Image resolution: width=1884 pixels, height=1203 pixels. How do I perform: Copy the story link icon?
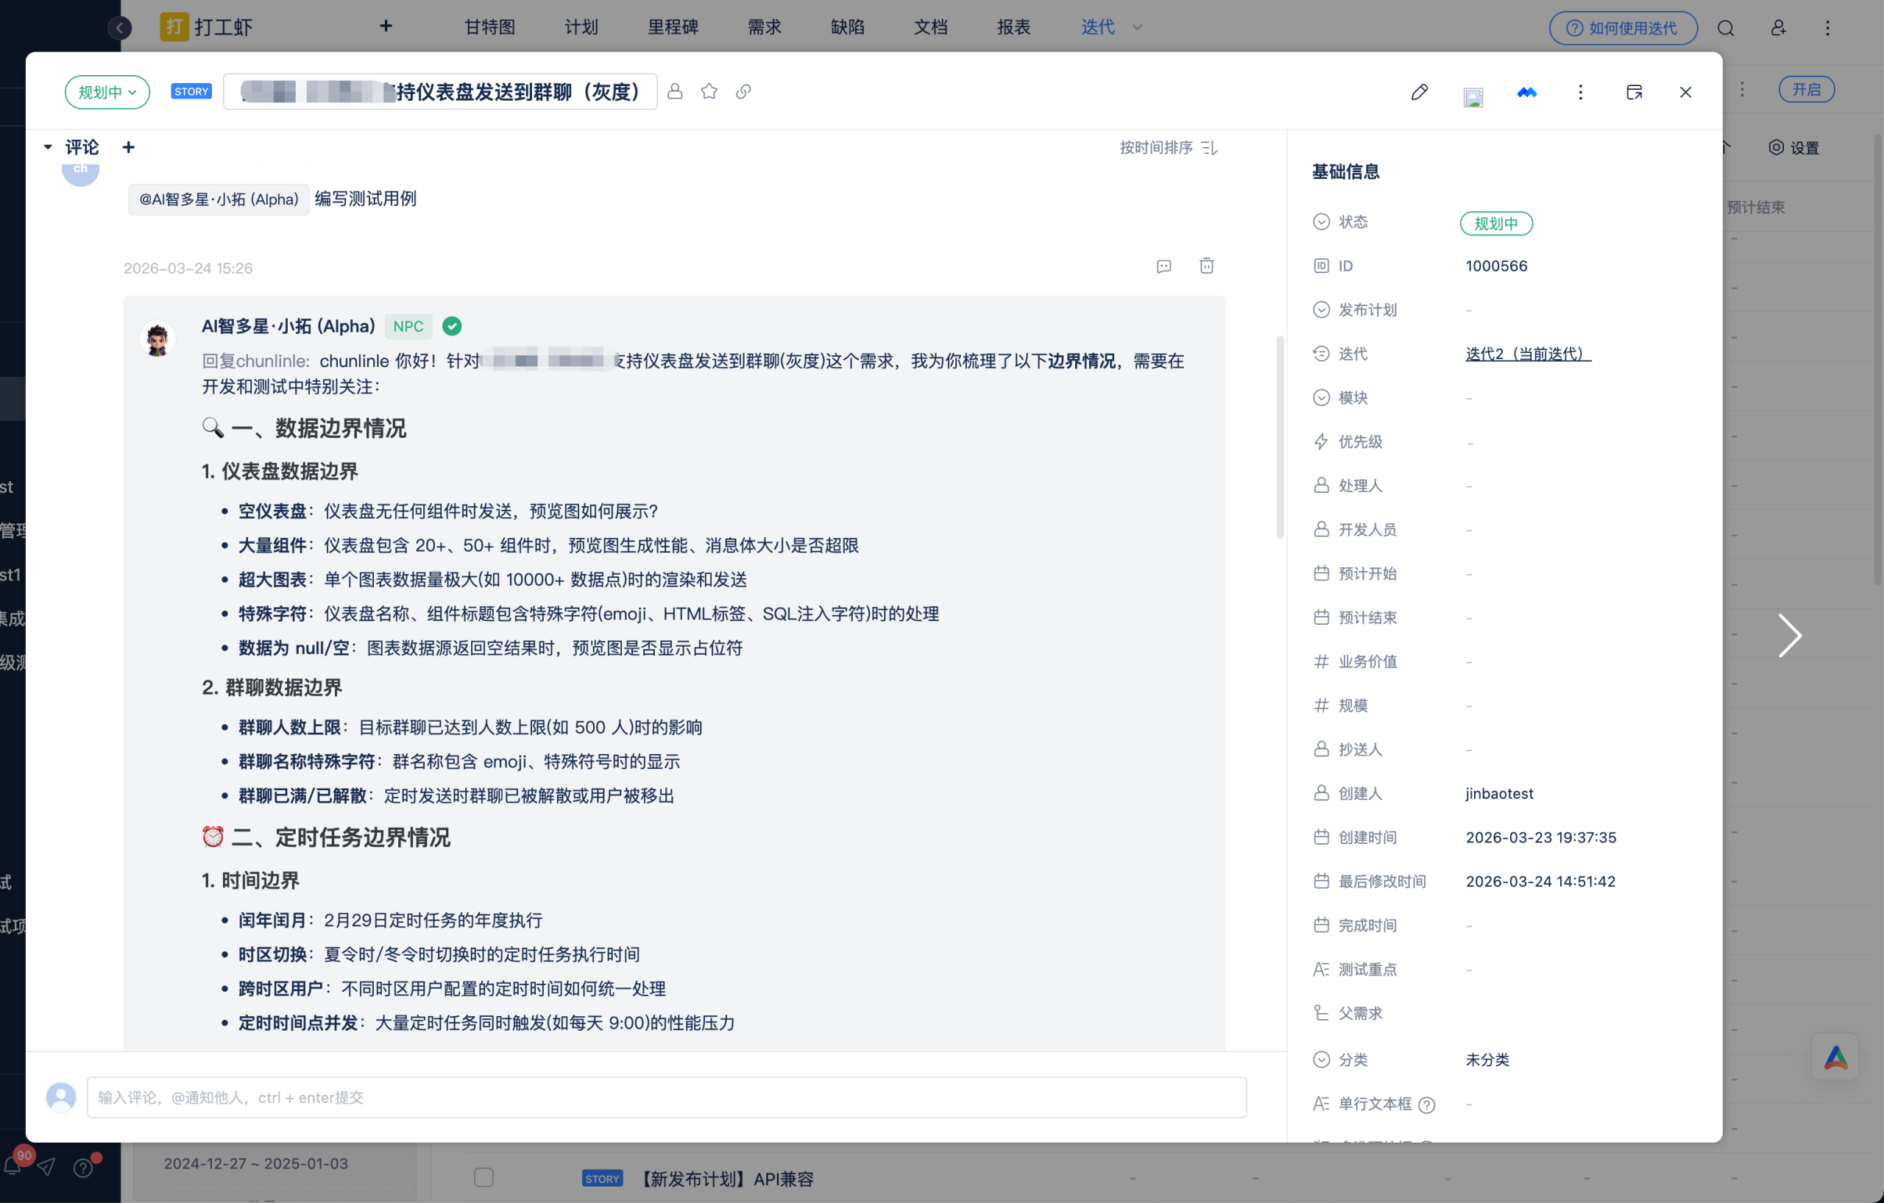click(x=743, y=91)
